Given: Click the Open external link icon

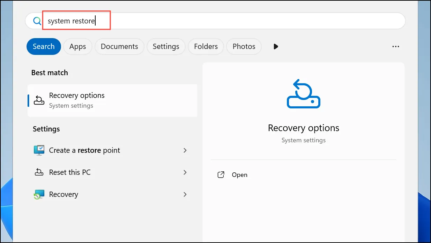Looking at the screenshot, I should coord(221,175).
